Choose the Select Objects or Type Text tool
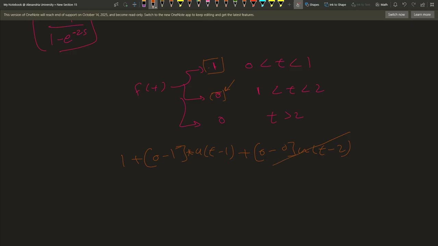438x246 pixels. pyautogui.click(x=116, y=4)
